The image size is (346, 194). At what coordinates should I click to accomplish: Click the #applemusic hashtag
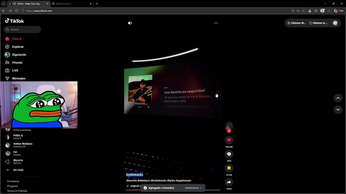click(184, 181)
